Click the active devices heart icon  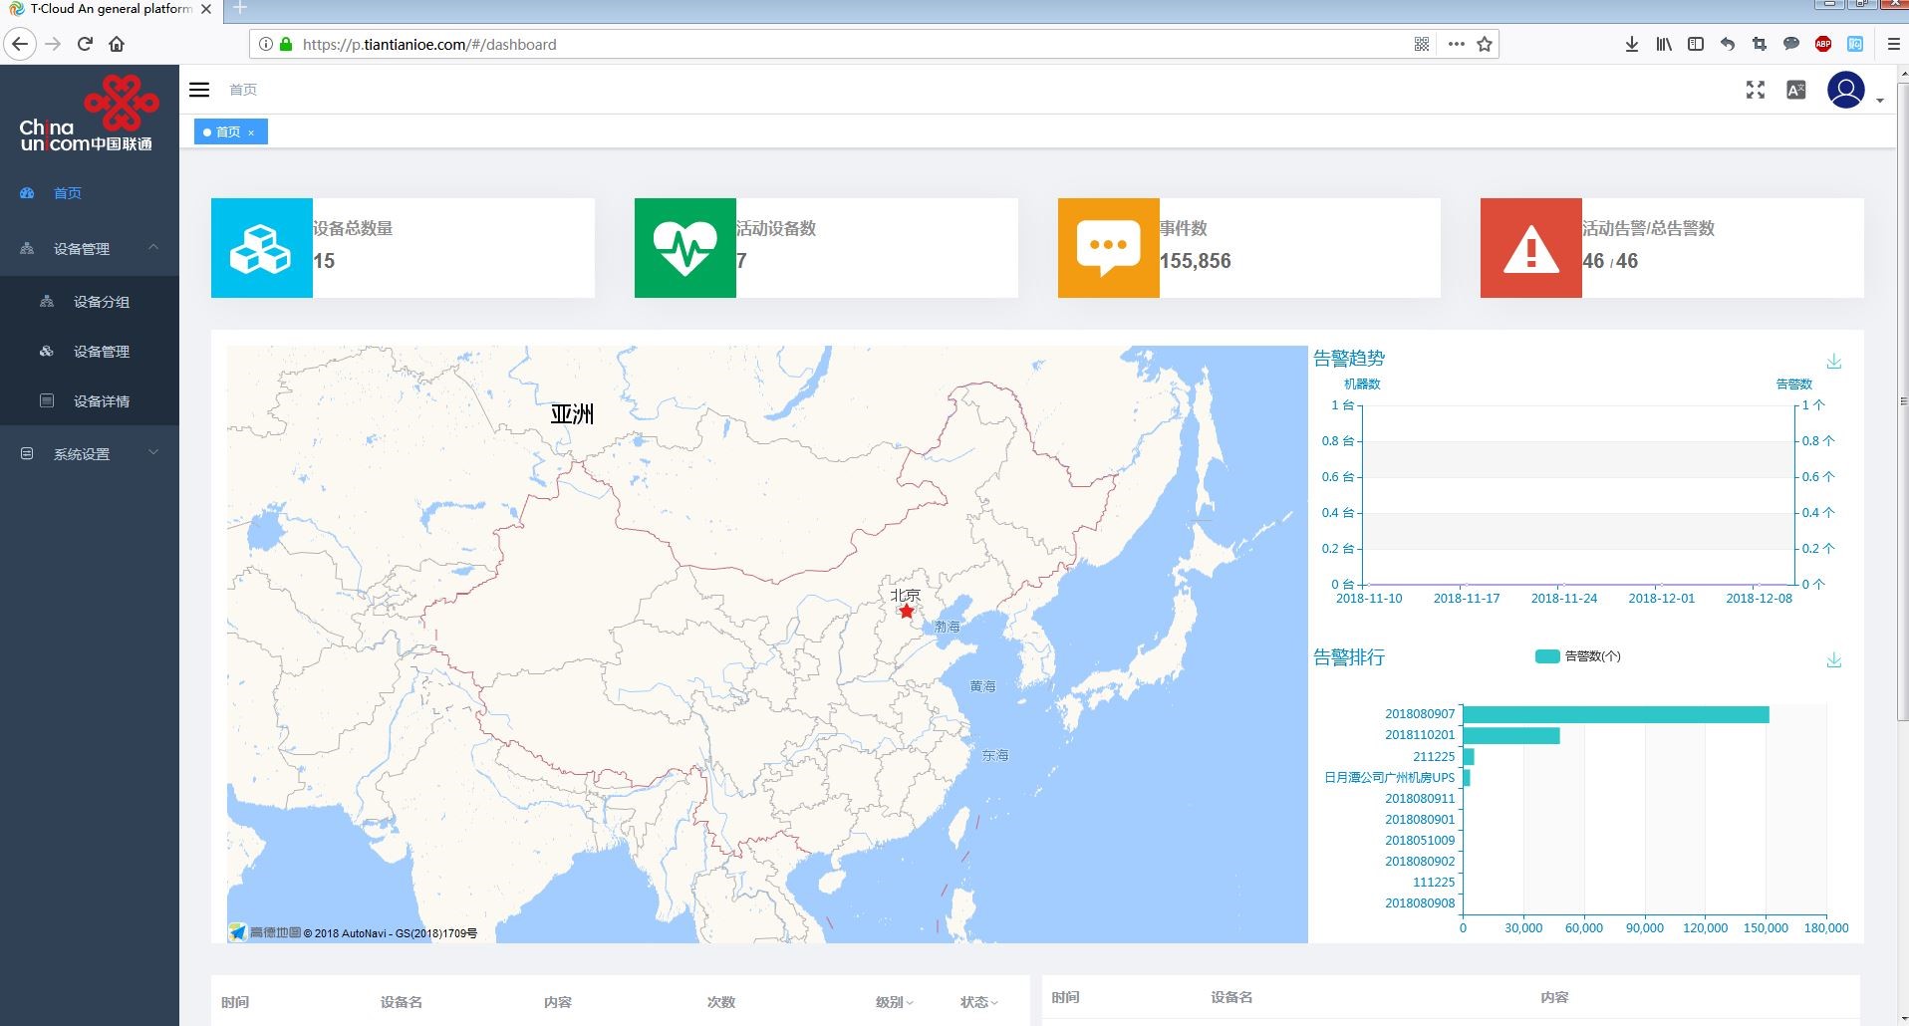[684, 247]
